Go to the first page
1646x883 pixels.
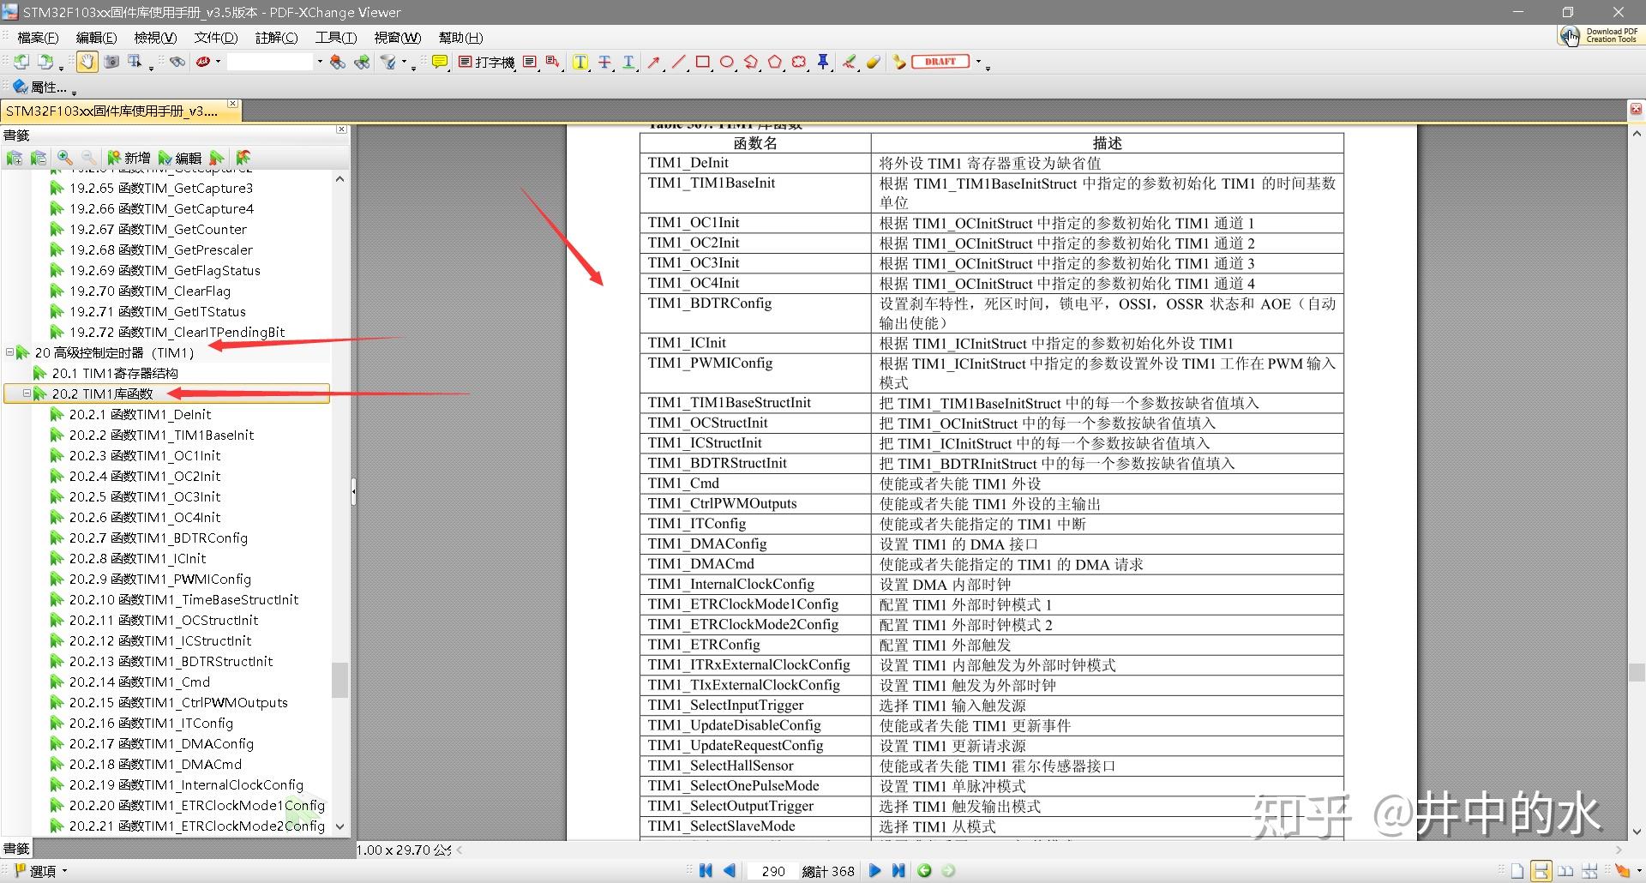706,871
